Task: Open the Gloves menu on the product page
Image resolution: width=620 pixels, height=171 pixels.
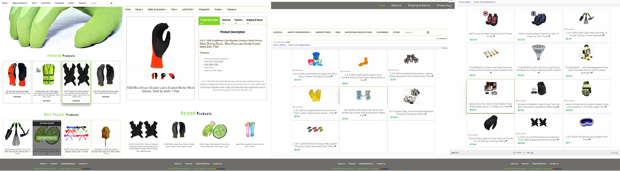Action: pos(139,10)
